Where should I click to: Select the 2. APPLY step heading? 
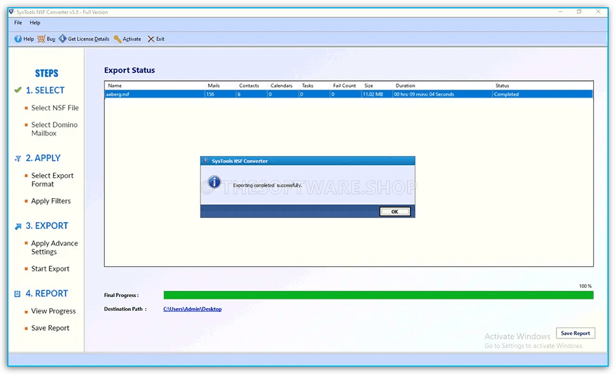click(43, 158)
